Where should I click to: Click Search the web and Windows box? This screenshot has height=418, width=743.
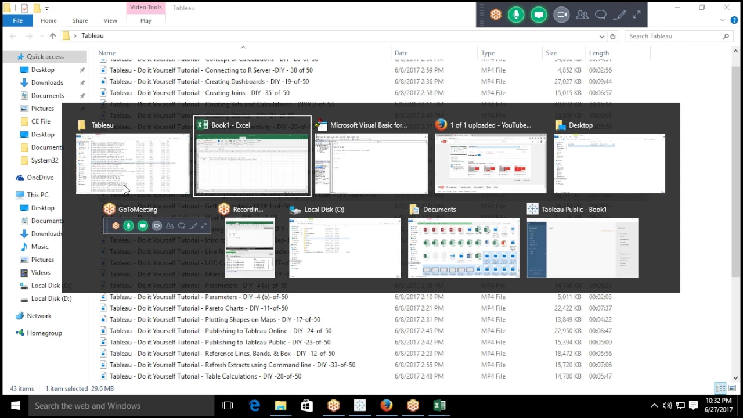pos(121,406)
